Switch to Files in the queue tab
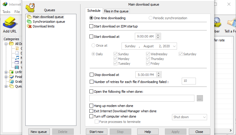 [x=116, y=11]
